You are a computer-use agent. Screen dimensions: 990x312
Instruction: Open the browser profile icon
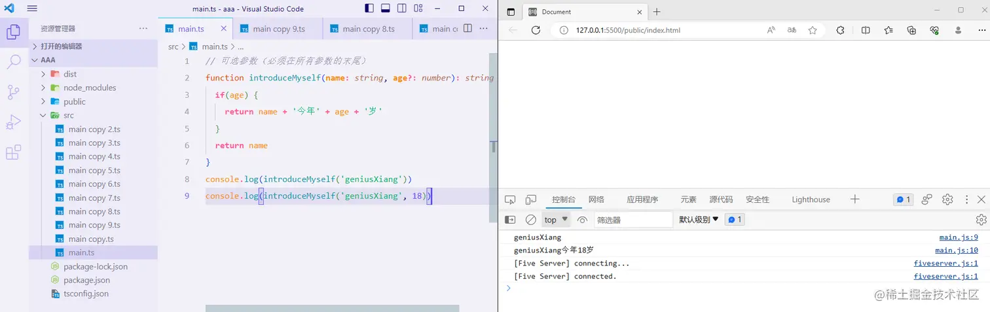tap(959, 30)
